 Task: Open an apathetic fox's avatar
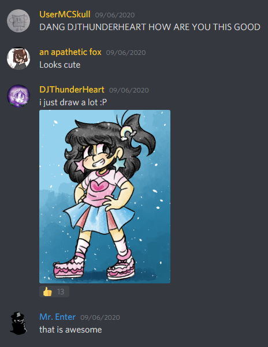pos(18,58)
